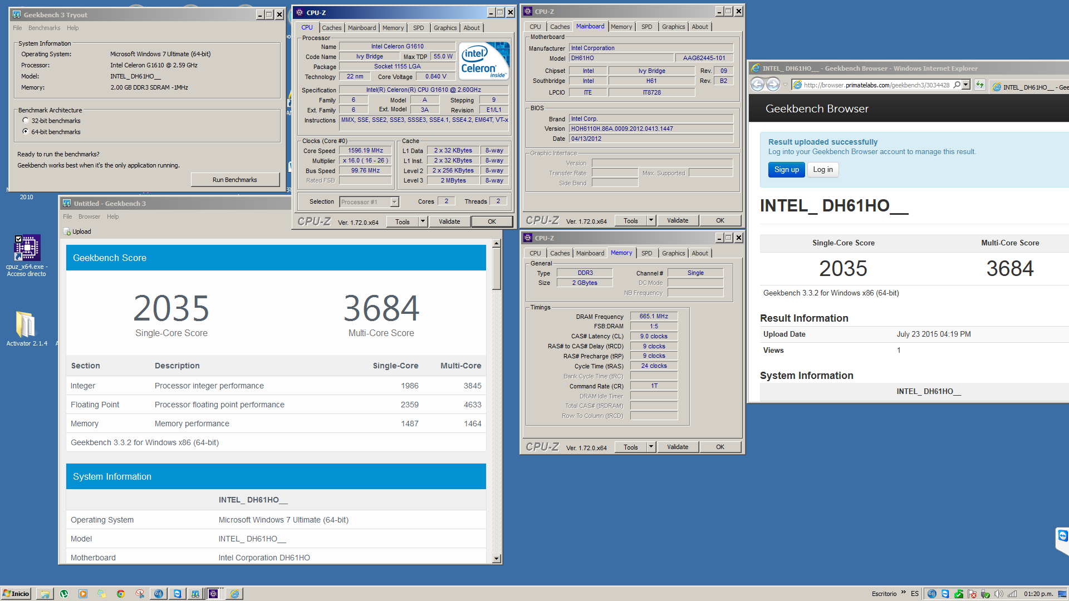Open Graphics tab in Memory CPU-Z window
Image resolution: width=1069 pixels, height=601 pixels.
click(673, 253)
